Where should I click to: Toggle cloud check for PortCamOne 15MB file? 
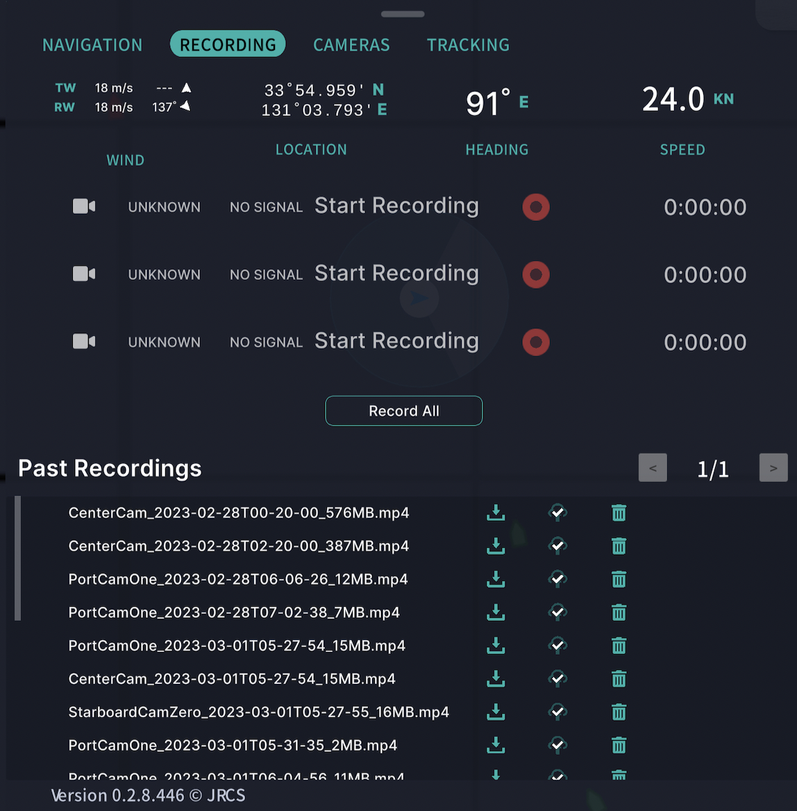pos(557,646)
